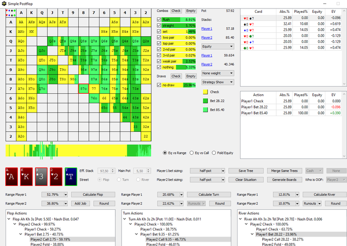Select the 22 cell in hand matrix

tap(146, 136)
